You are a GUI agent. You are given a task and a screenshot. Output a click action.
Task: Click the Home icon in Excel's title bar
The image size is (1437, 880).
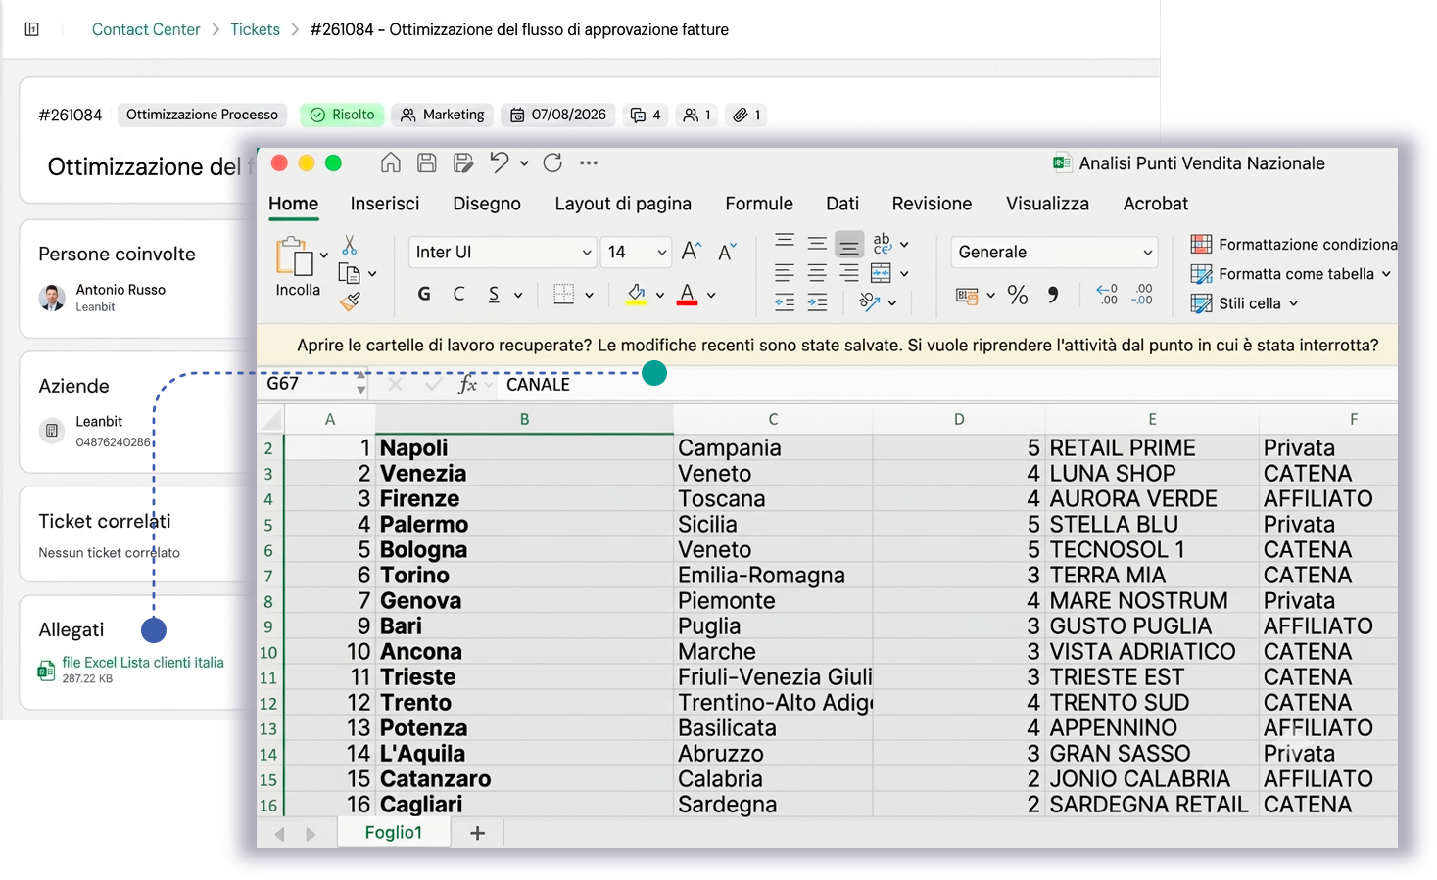(390, 162)
